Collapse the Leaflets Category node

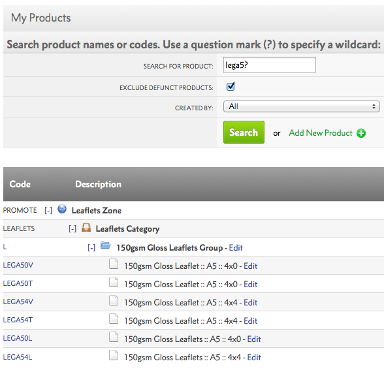72,228
